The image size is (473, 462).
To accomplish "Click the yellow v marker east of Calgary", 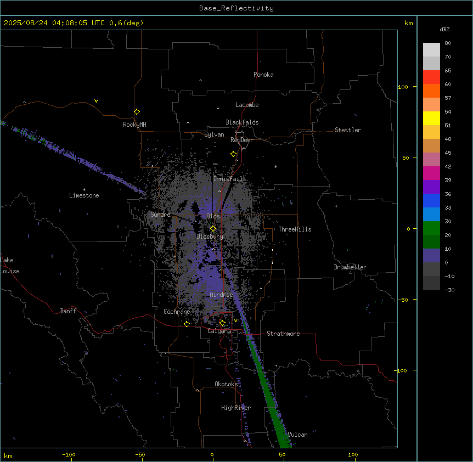I will (235, 320).
